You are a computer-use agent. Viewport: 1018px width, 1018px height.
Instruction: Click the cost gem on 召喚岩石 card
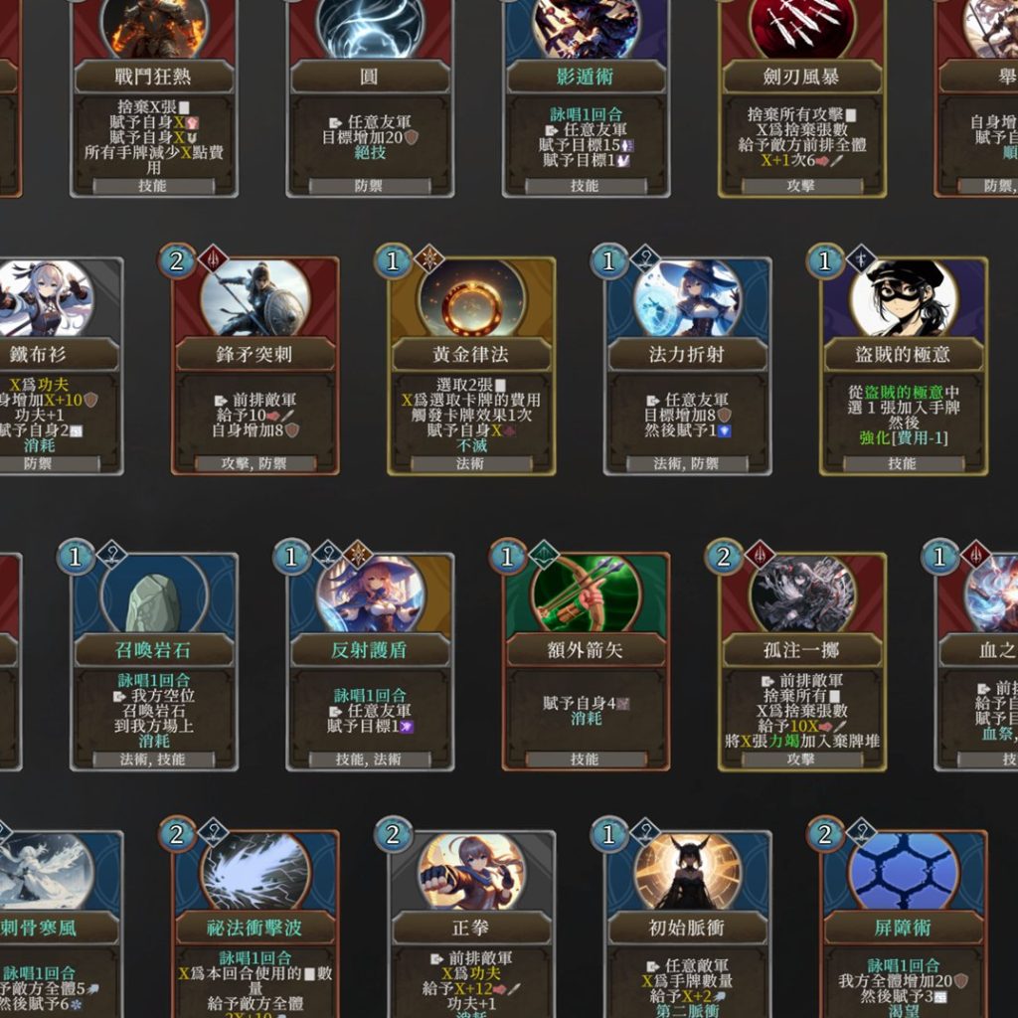tap(76, 557)
